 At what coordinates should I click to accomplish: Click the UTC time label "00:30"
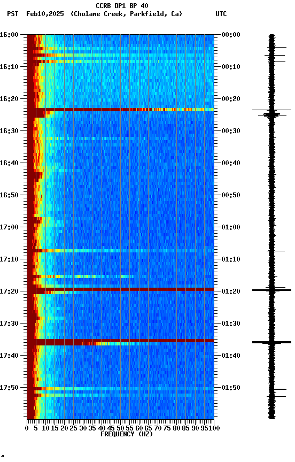[231, 131]
